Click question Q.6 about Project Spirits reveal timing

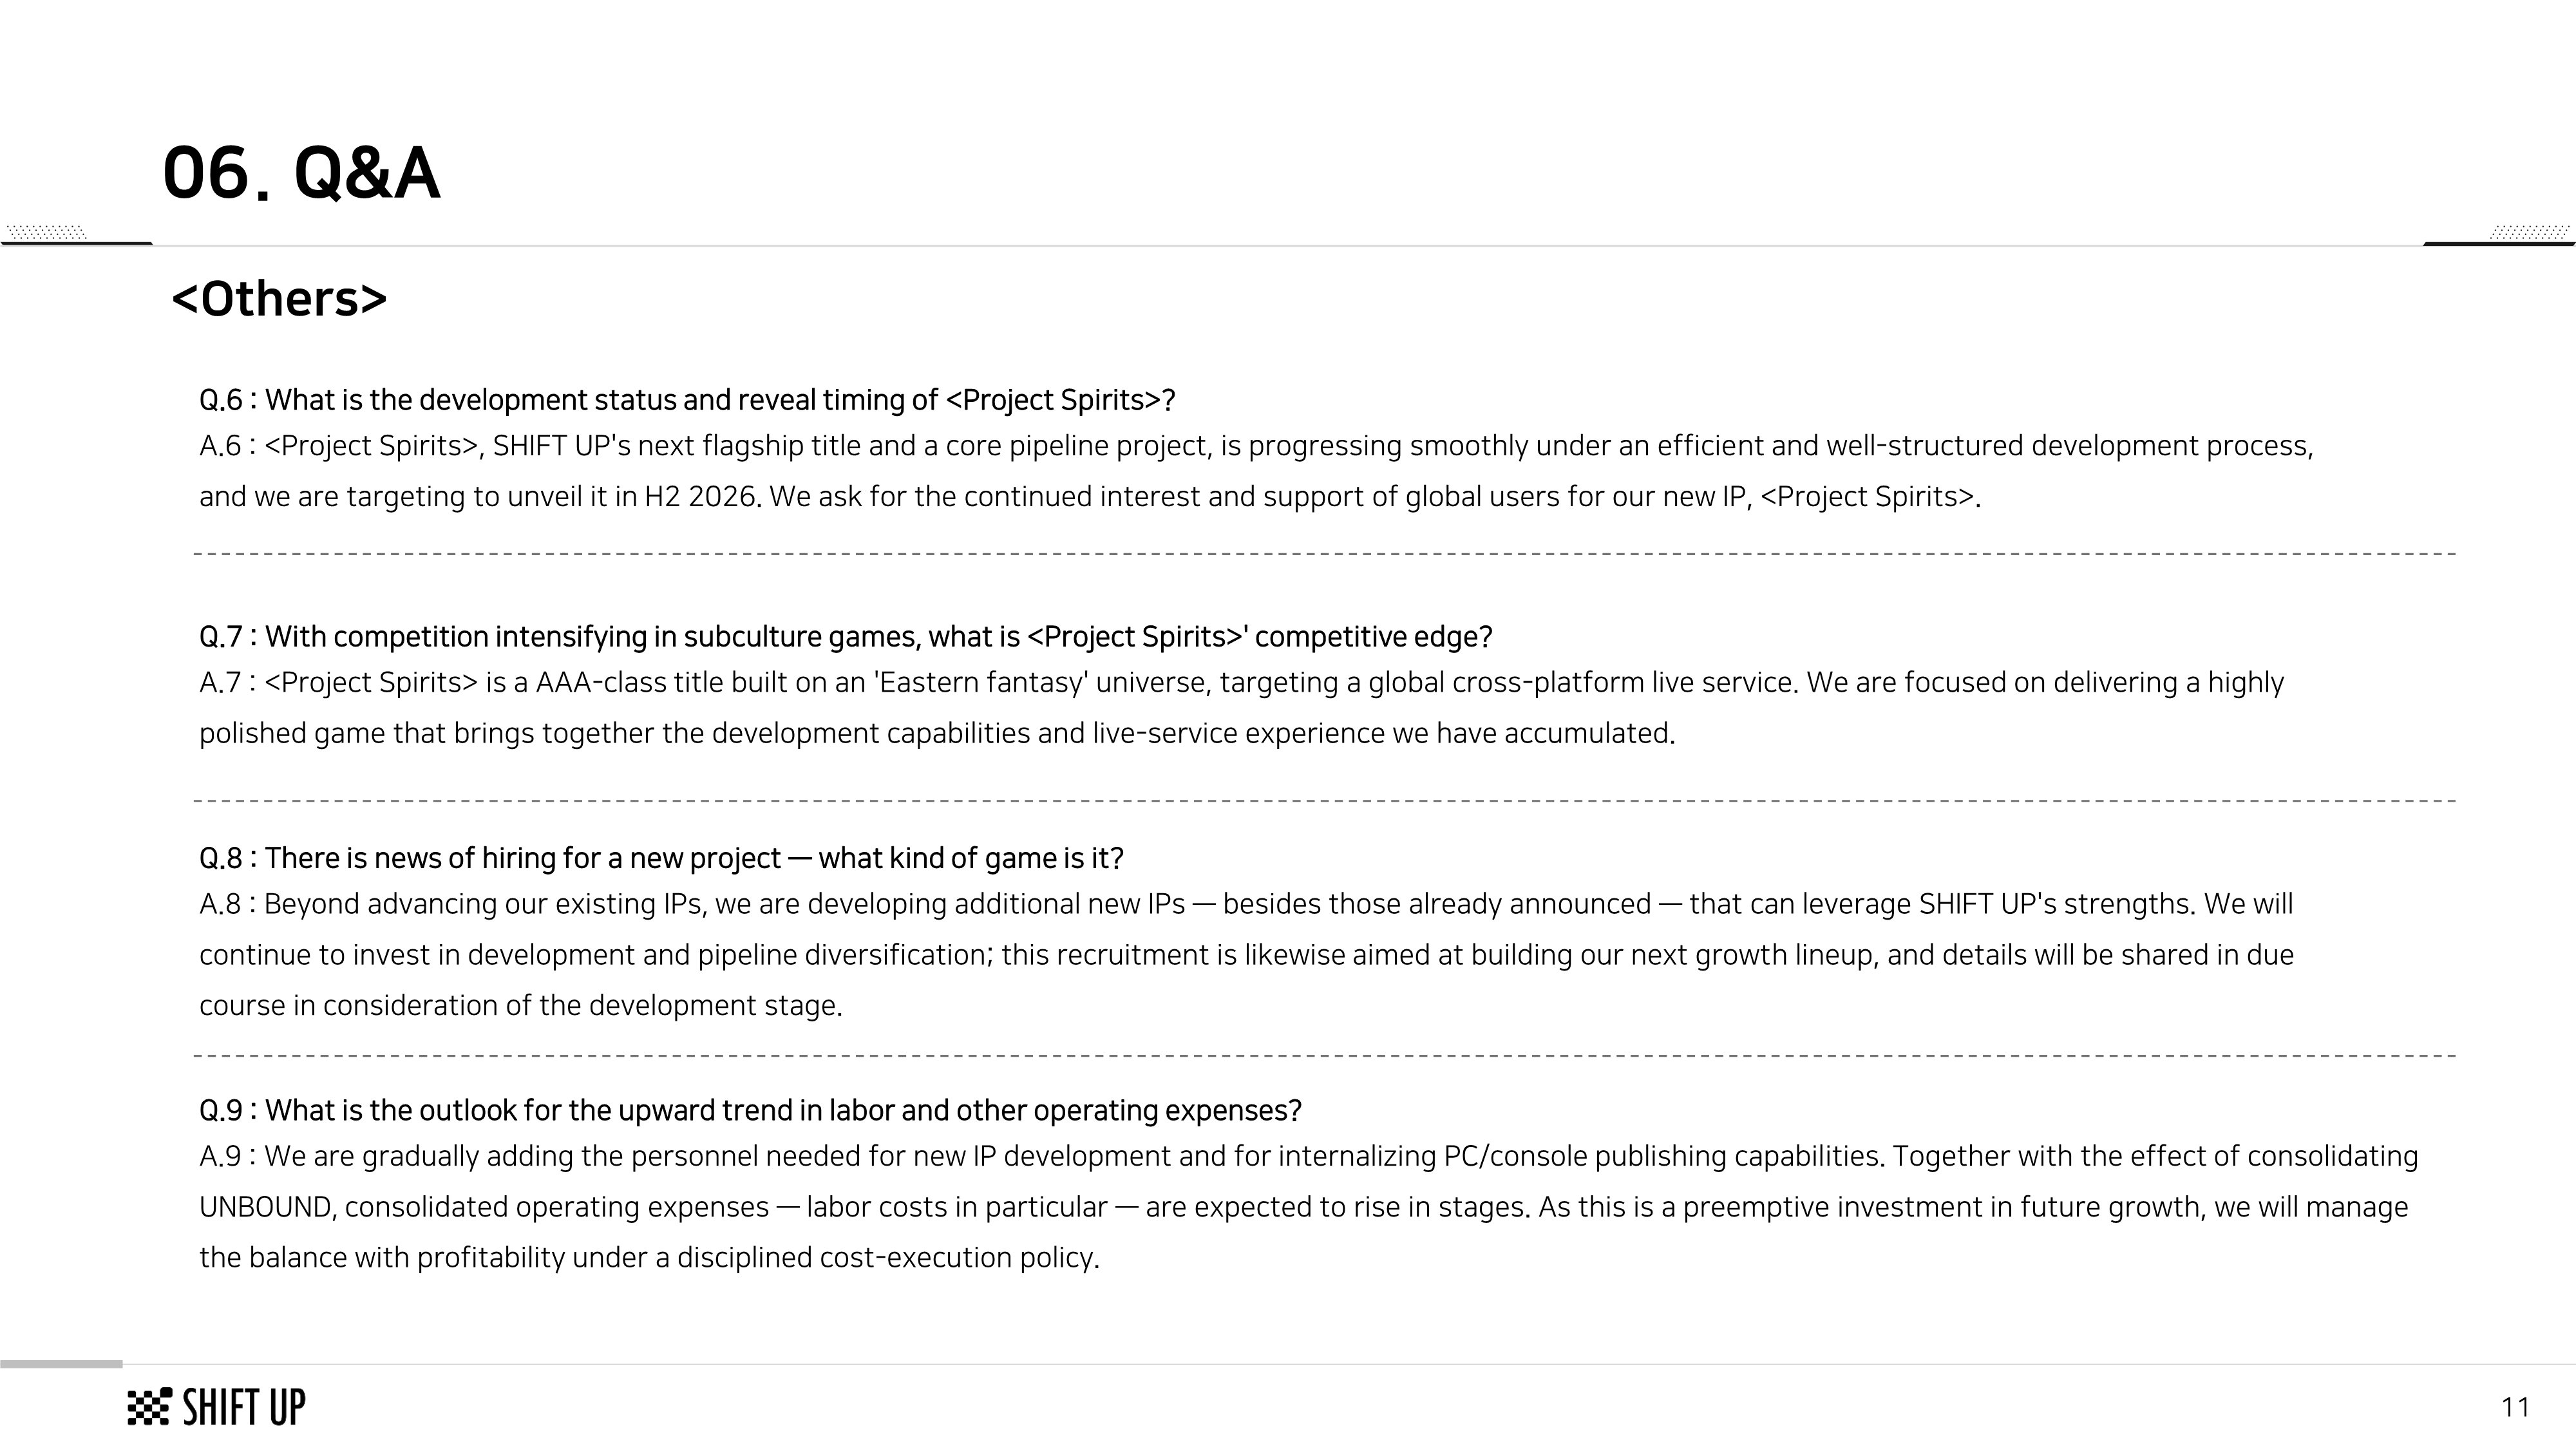pyautogui.click(x=687, y=400)
